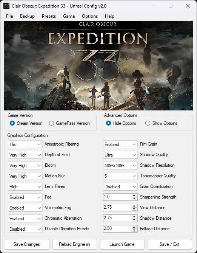
Task: Open Lens Flares dropdown
Action: pyautogui.click(x=25, y=187)
